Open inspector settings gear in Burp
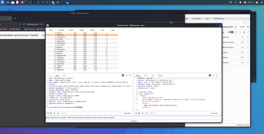The width and height of the screenshot is (264, 134). point(244,32)
